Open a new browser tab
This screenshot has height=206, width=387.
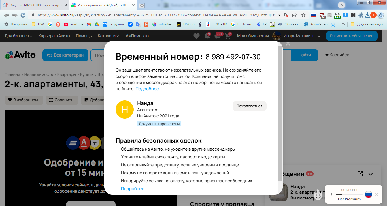142,5
